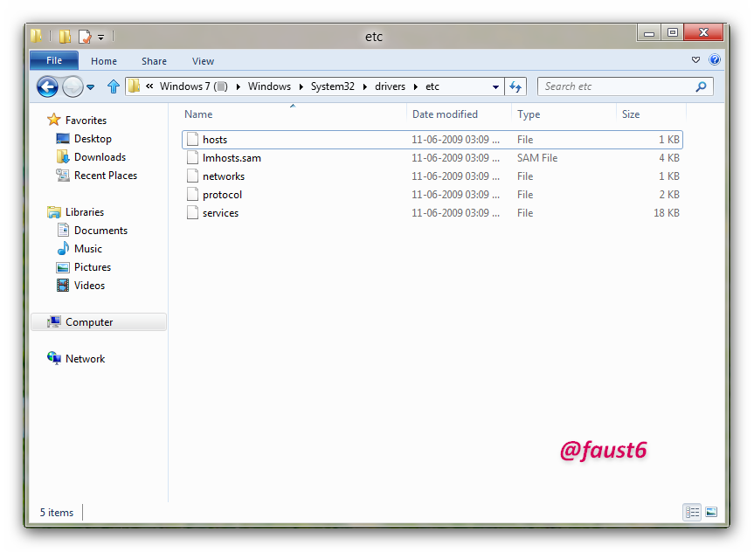Click SAM File type cell
The height and width of the screenshot is (552, 754).
[537, 158]
